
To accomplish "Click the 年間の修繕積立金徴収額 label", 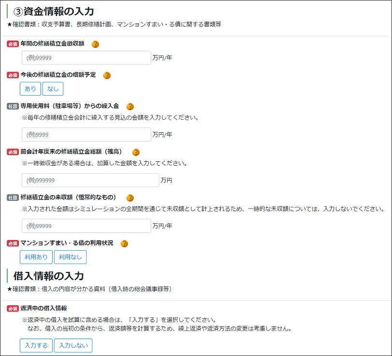I will (x=52, y=43).
